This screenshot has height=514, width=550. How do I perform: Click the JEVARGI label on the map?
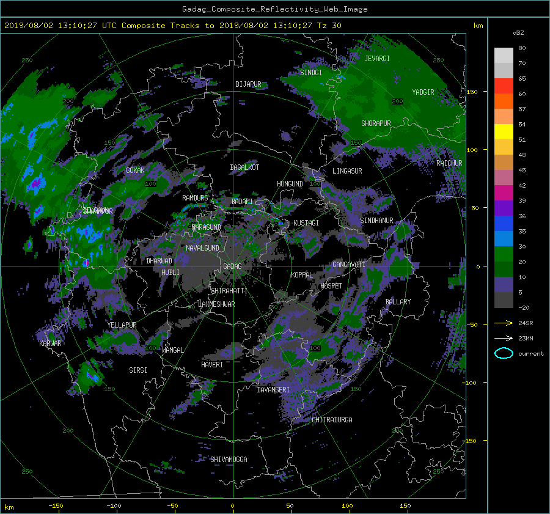(x=377, y=59)
